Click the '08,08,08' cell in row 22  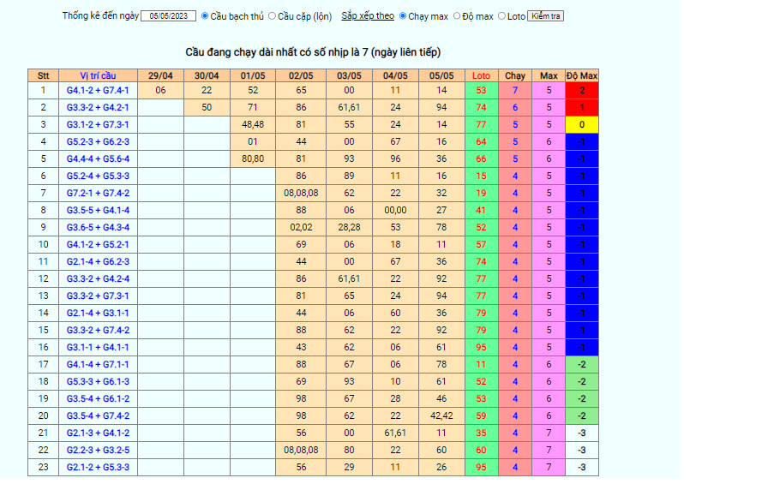pyautogui.click(x=300, y=450)
